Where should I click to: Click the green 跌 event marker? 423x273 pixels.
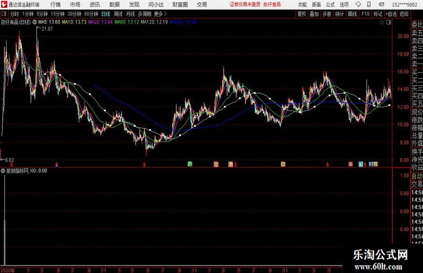(x=190, y=164)
